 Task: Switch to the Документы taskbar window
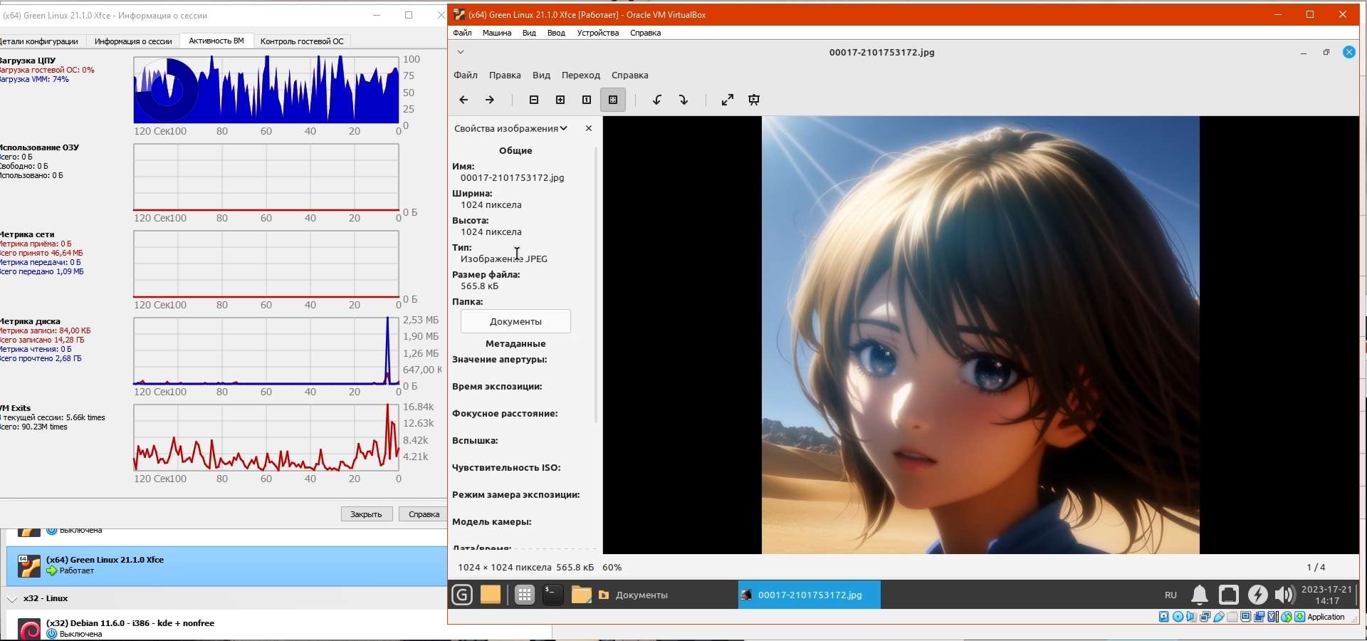tap(666, 595)
